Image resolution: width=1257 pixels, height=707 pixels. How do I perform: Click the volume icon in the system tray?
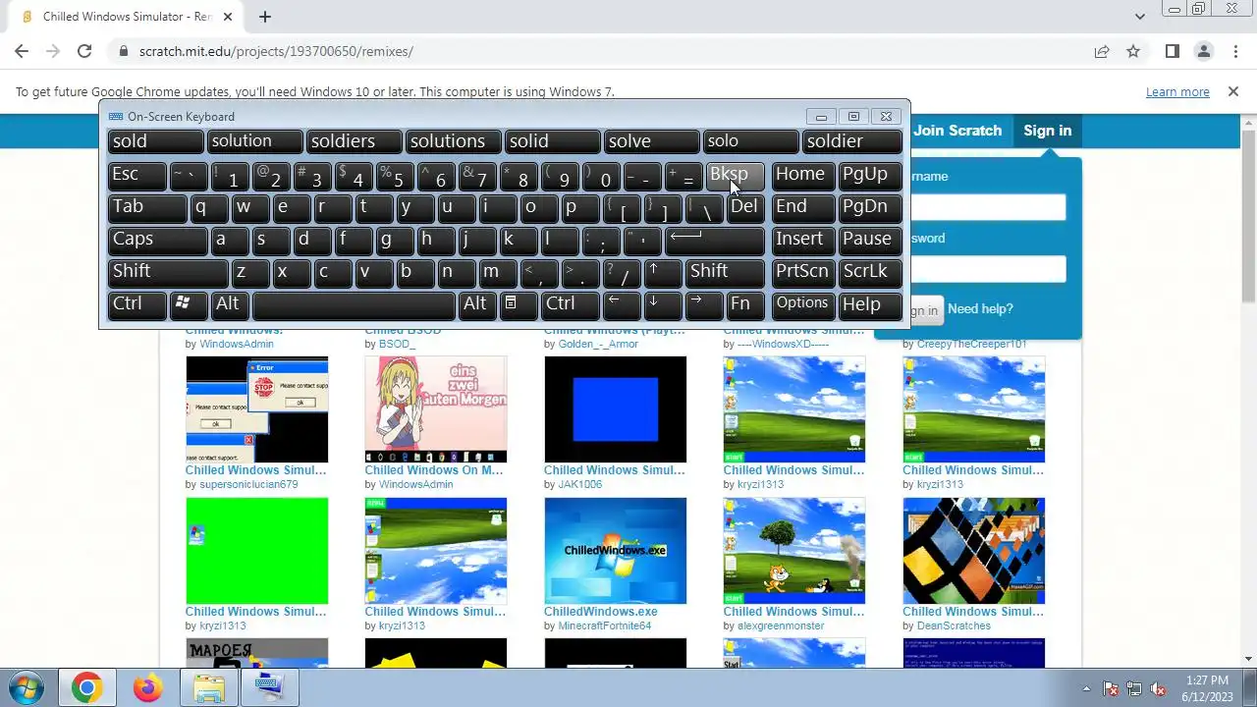[x=1158, y=688]
